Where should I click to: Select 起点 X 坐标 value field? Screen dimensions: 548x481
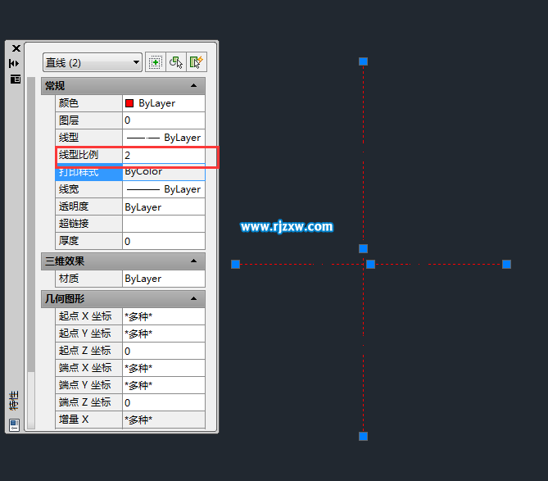tap(164, 316)
